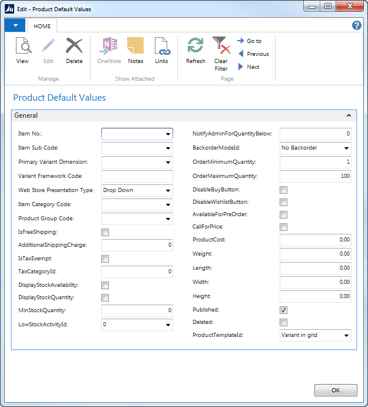The width and height of the screenshot is (368, 407).
Task: Open the blue application menu dropdown
Action: tap(15, 26)
